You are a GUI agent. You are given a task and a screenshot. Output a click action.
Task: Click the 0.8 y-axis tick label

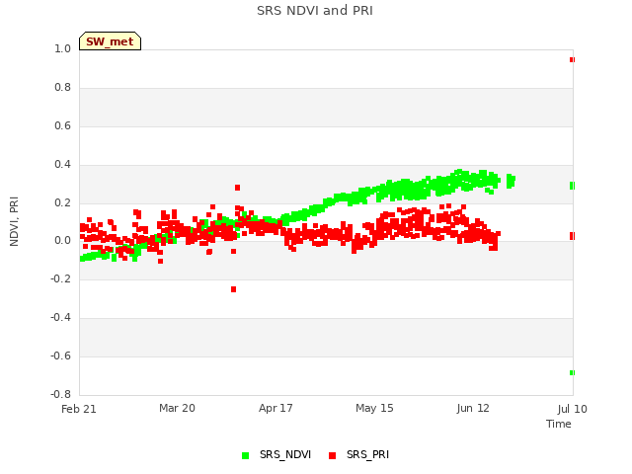pyautogui.click(x=62, y=88)
